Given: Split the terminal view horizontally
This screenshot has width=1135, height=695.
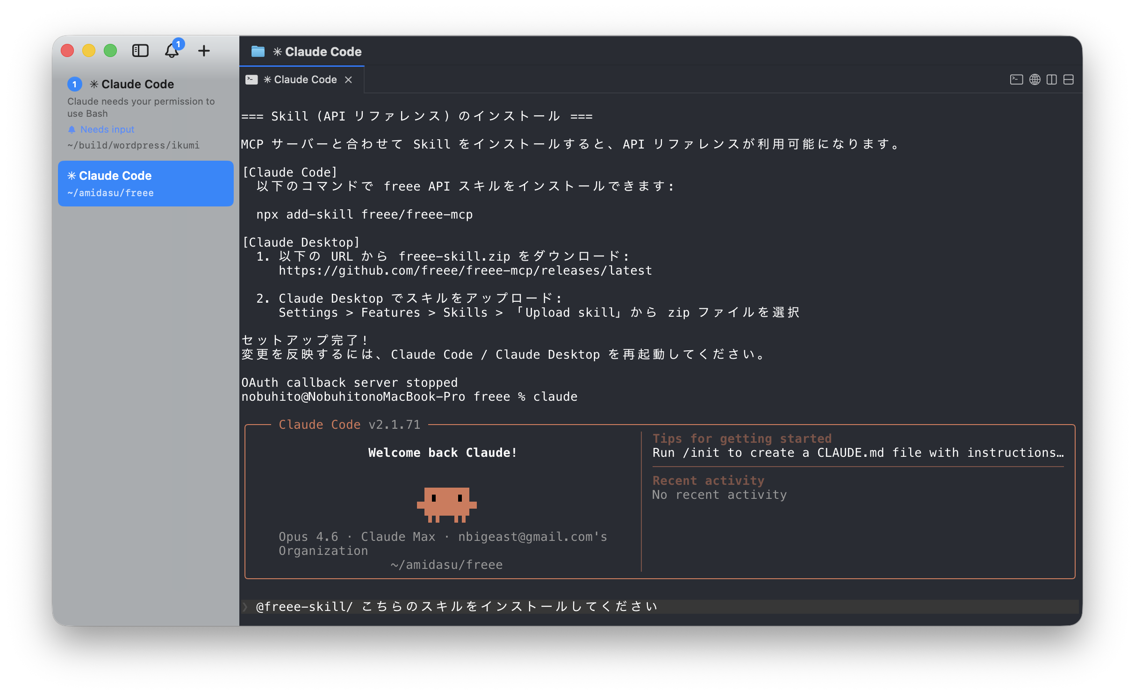Looking at the screenshot, I should coord(1069,79).
